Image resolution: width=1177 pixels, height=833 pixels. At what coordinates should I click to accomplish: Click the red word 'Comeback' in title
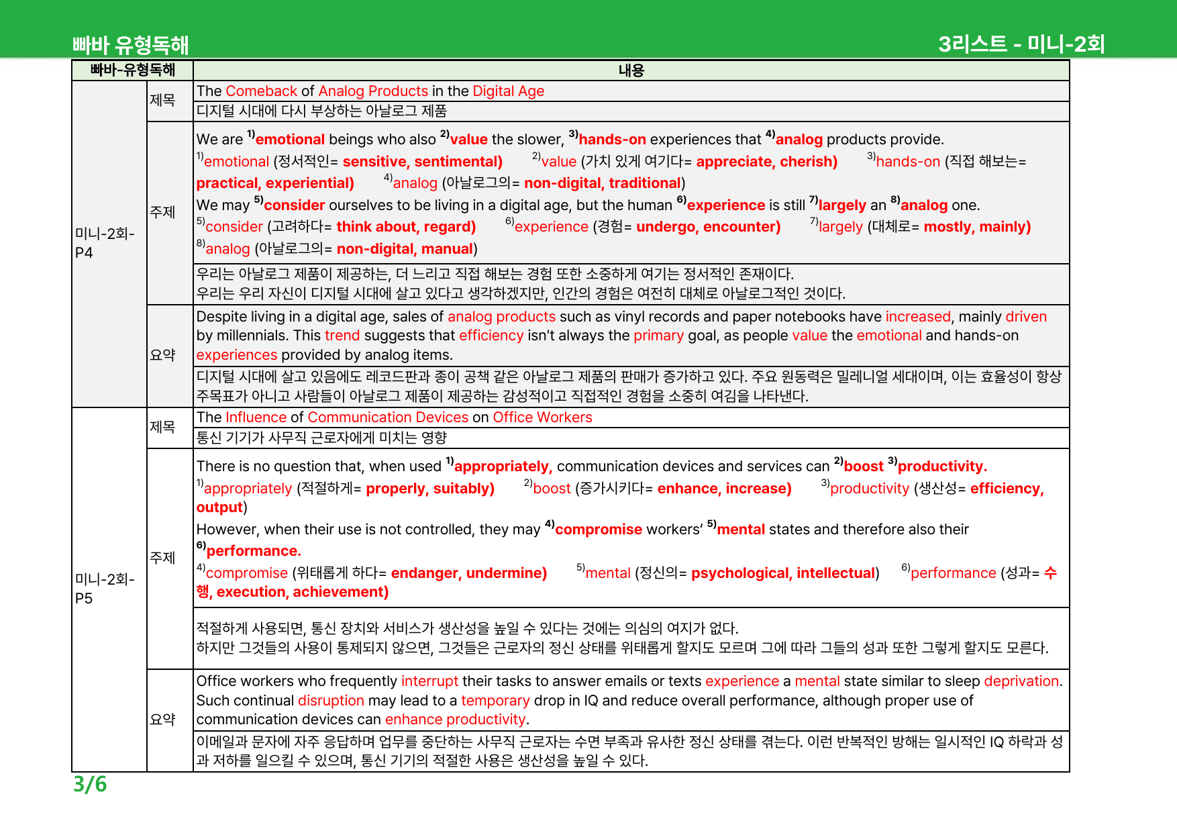(x=261, y=91)
